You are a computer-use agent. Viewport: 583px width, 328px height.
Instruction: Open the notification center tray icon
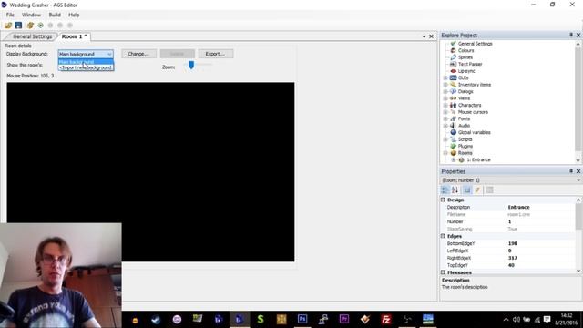coord(547,320)
